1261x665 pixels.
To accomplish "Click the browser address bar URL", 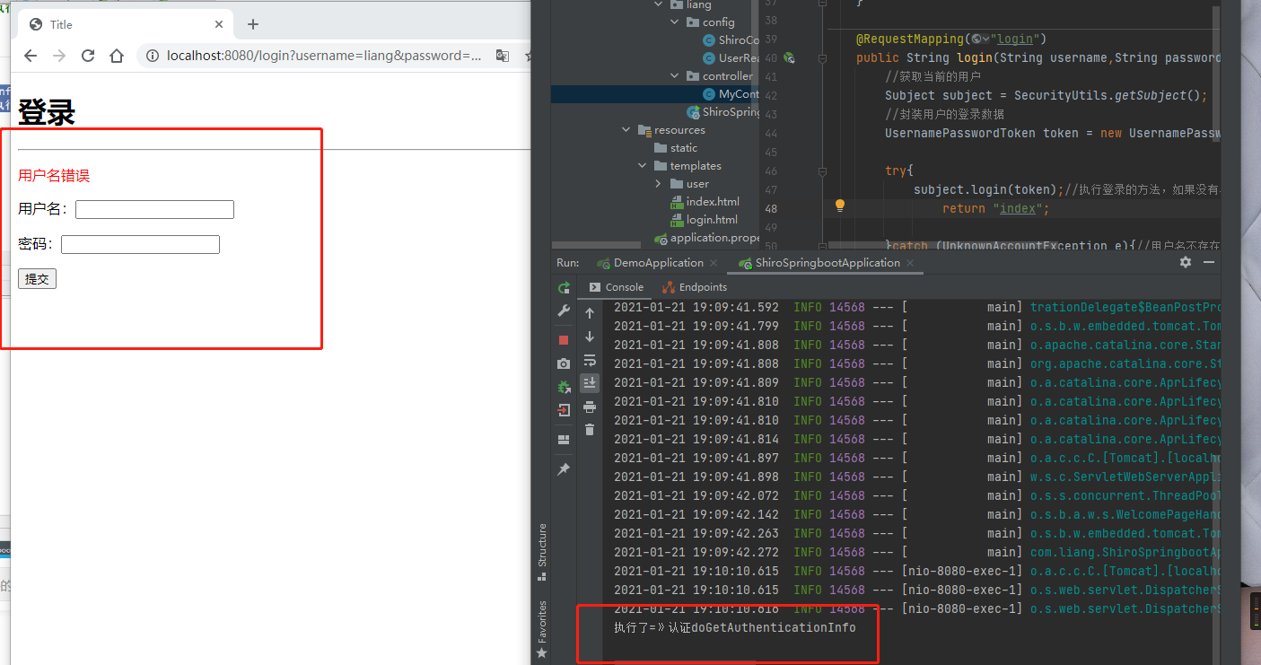I will pos(324,56).
